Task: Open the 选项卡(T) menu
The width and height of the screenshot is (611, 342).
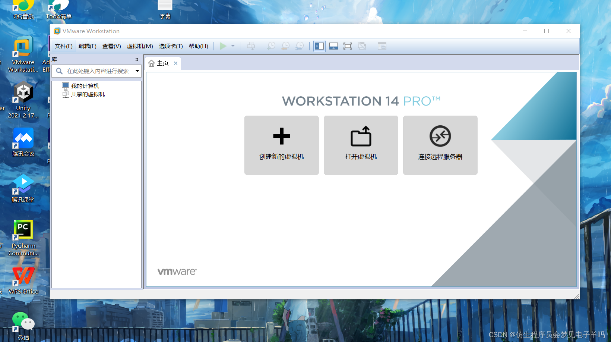Action: [171, 46]
